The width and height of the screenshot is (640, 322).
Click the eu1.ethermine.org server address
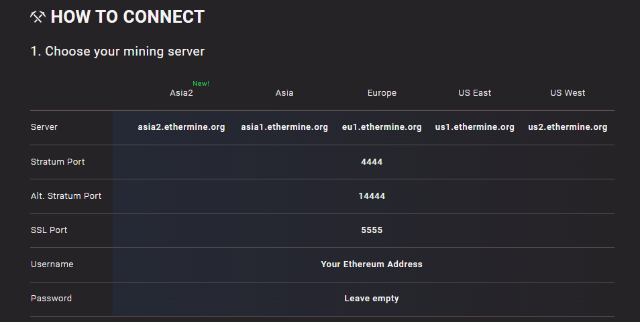click(x=382, y=127)
